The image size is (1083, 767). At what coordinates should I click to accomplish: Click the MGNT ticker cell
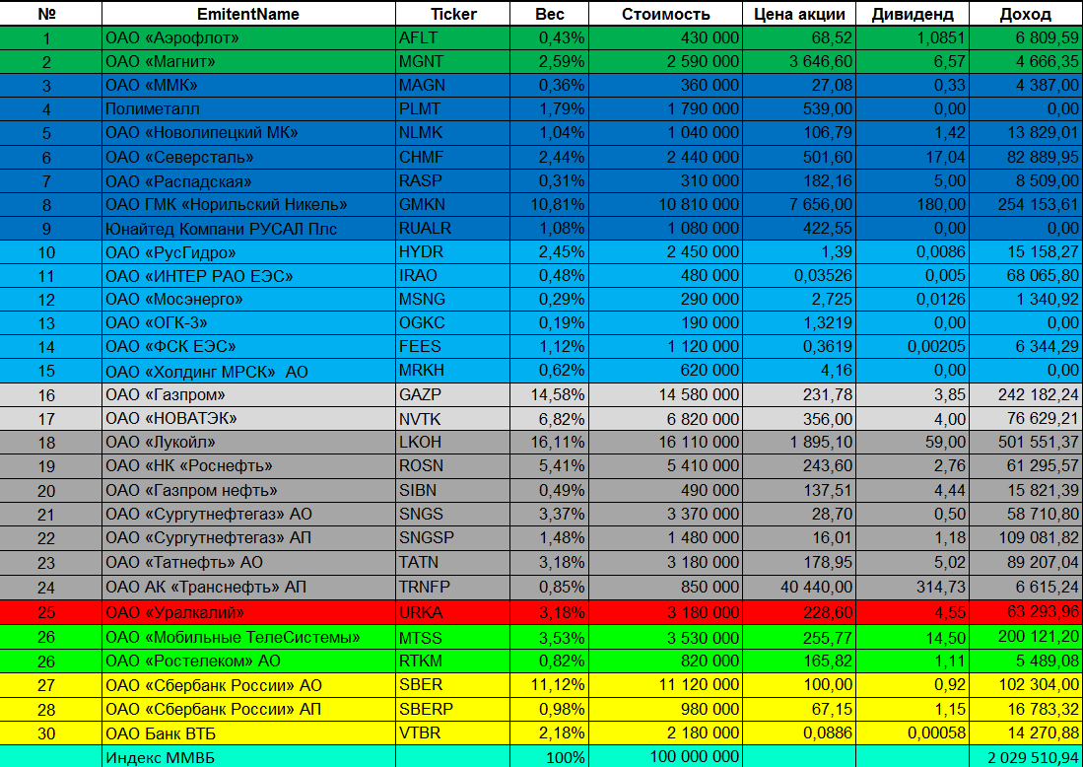453,61
